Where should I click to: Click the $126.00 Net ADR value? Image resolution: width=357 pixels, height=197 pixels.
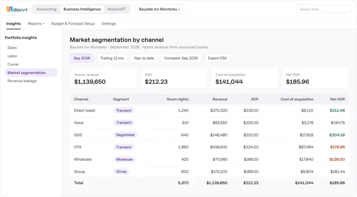click(337, 159)
